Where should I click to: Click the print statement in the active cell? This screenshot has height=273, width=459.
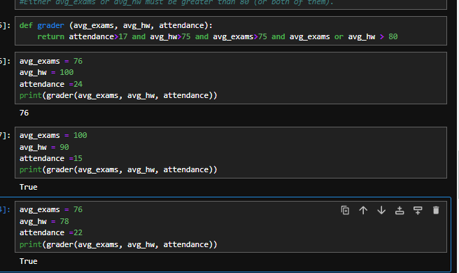pos(118,244)
